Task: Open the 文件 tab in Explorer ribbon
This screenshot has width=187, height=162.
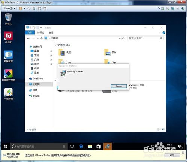Action: 30,33
